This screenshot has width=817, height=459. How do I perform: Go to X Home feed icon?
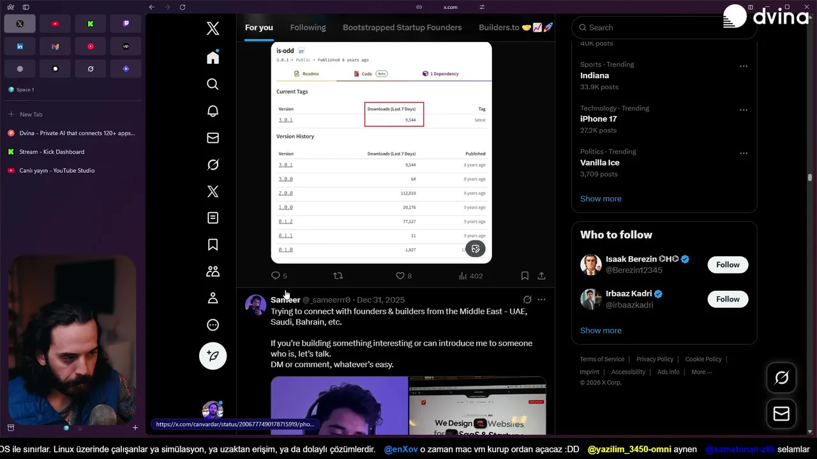pos(213,57)
